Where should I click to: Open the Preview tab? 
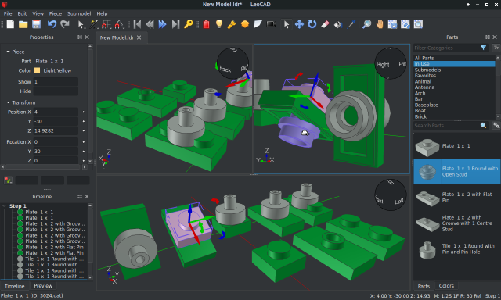(x=43, y=286)
